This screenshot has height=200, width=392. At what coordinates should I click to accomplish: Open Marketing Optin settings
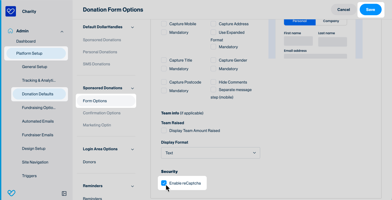pos(97,125)
